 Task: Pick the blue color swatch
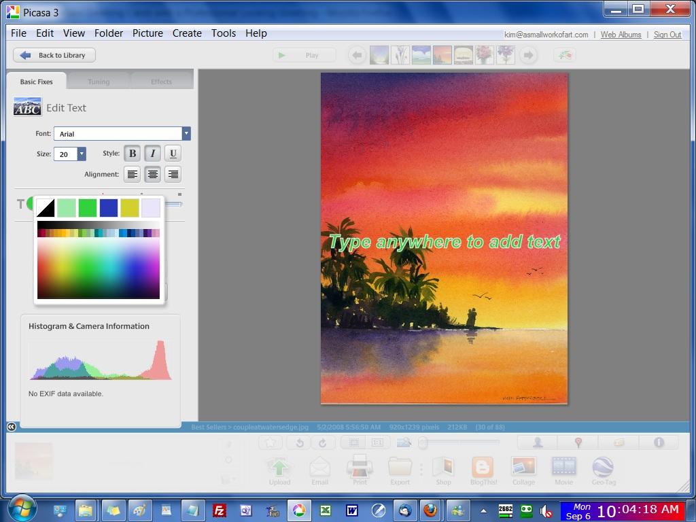[x=109, y=208]
